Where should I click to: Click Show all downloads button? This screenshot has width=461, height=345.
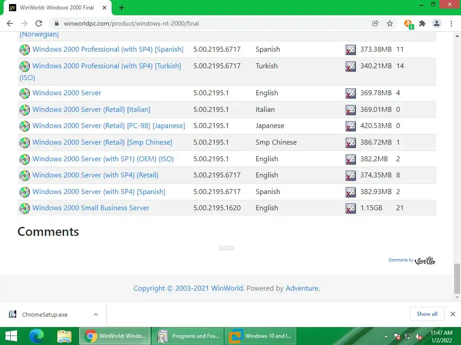pos(427,314)
